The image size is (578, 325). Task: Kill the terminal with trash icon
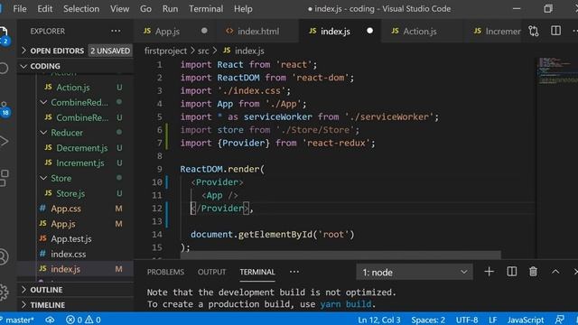pyautogui.click(x=534, y=272)
